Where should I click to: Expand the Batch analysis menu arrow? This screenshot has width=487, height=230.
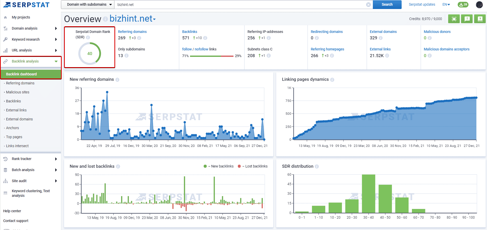[56, 170]
